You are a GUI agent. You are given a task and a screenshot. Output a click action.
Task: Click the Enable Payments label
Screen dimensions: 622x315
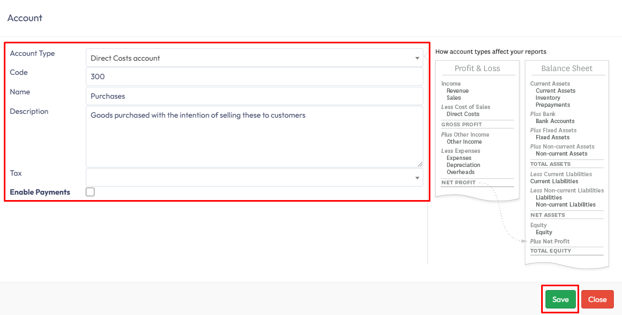(40, 192)
